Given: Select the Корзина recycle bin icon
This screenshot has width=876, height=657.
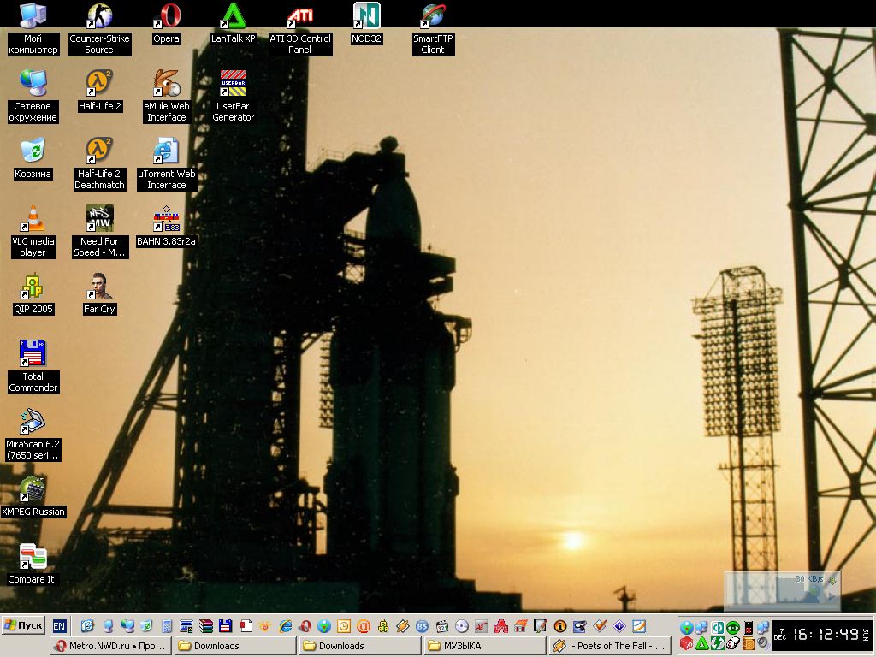Looking at the screenshot, I should click(x=33, y=151).
